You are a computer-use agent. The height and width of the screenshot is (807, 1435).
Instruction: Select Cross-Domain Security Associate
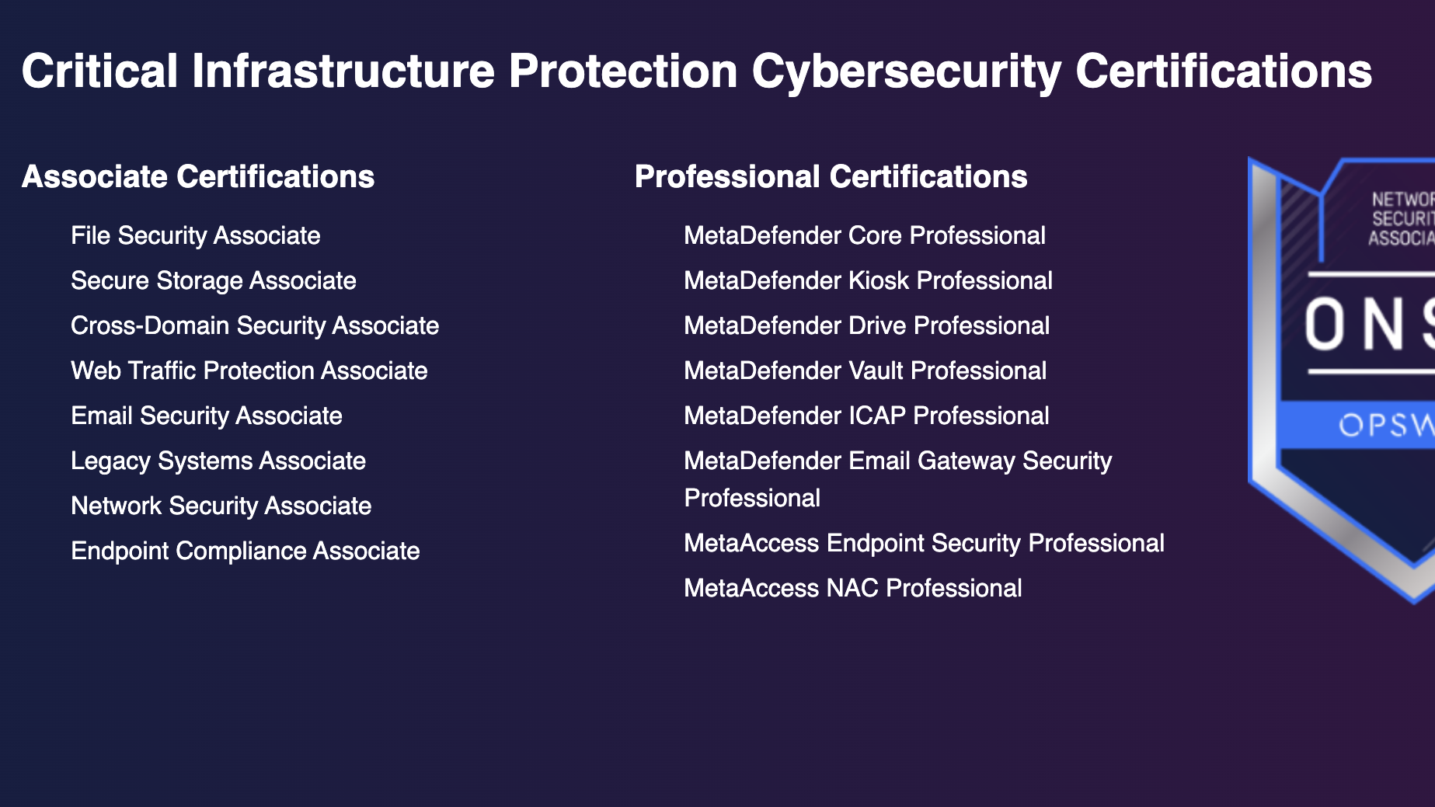click(255, 325)
